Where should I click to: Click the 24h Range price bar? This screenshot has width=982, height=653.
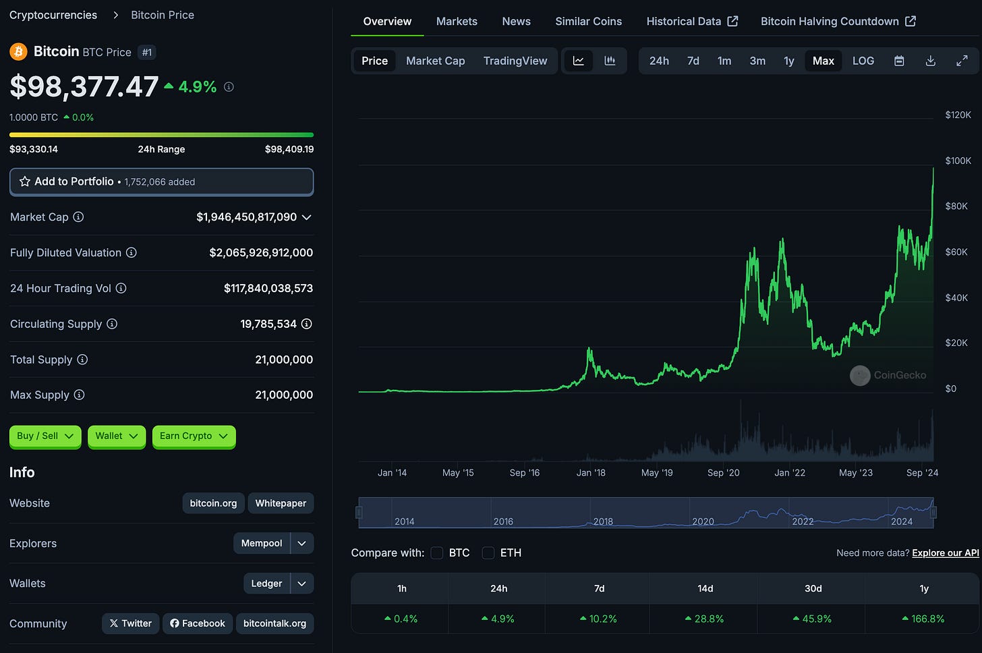[x=161, y=135]
